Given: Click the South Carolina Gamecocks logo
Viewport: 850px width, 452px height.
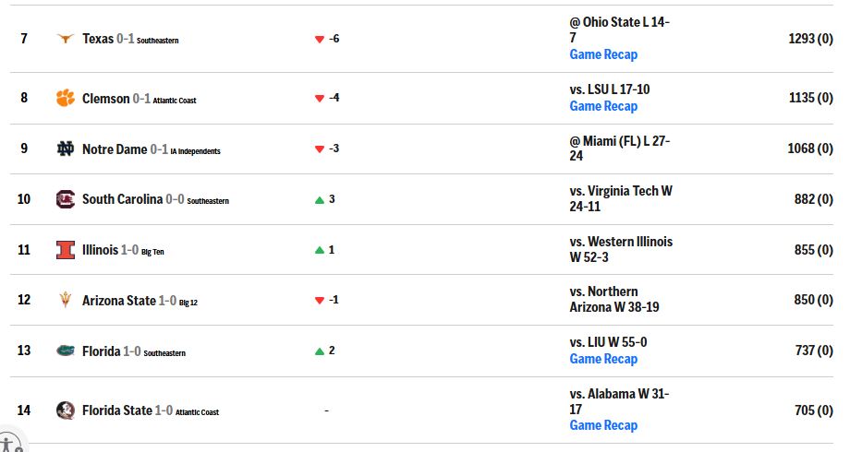Looking at the screenshot, I should pyautogui.click(x=65, y=199).
